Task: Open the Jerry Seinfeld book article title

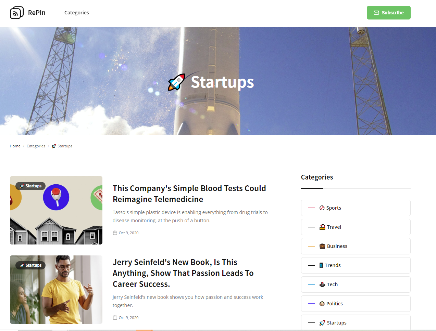Action: pyautogui.click(x=183, y=273)
